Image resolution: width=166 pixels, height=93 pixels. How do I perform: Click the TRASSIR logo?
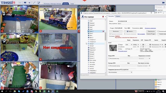point(8,3)
